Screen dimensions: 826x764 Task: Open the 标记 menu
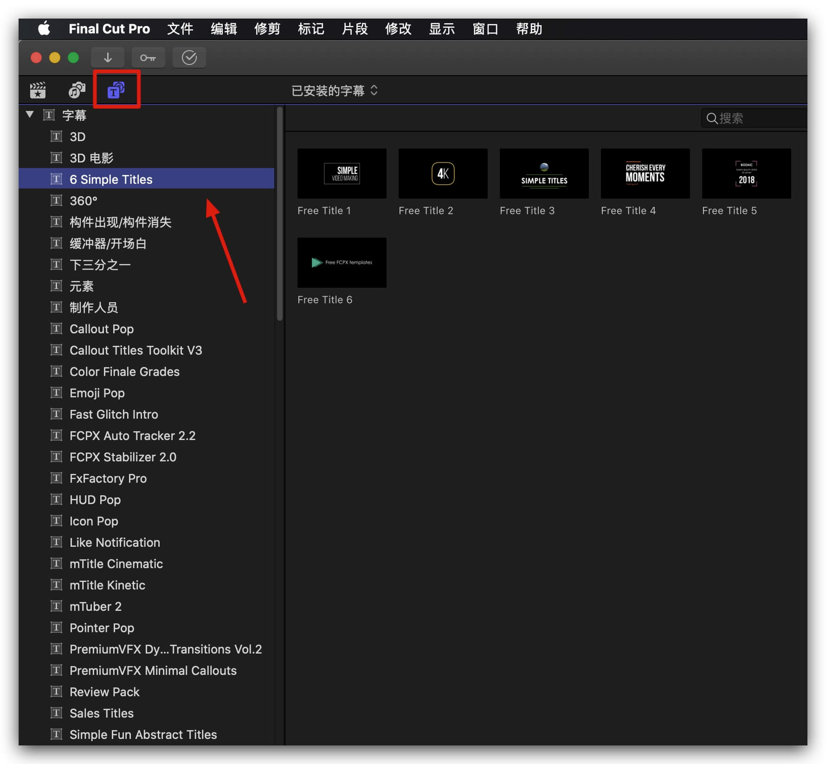click(311, 29)
